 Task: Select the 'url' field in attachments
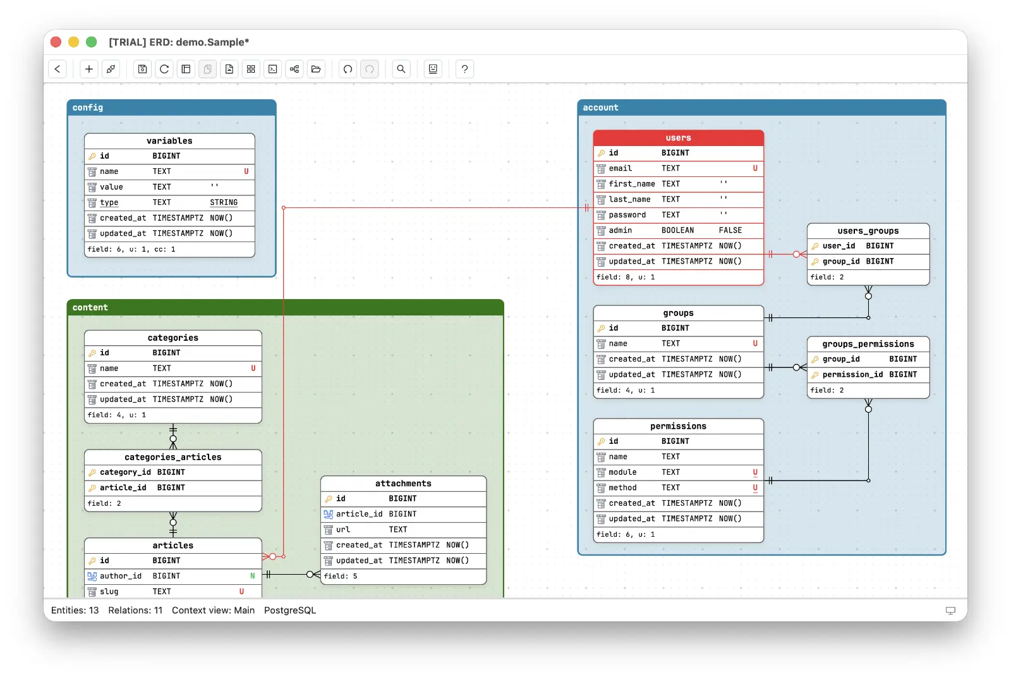(403, 530)
